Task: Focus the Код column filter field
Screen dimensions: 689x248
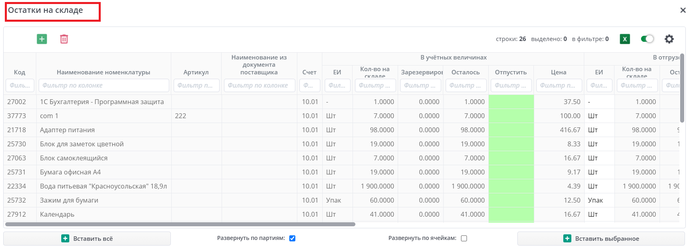Action: pos(20,85)
